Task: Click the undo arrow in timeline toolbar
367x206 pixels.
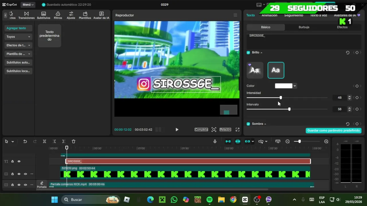Action: coord(25,141)
